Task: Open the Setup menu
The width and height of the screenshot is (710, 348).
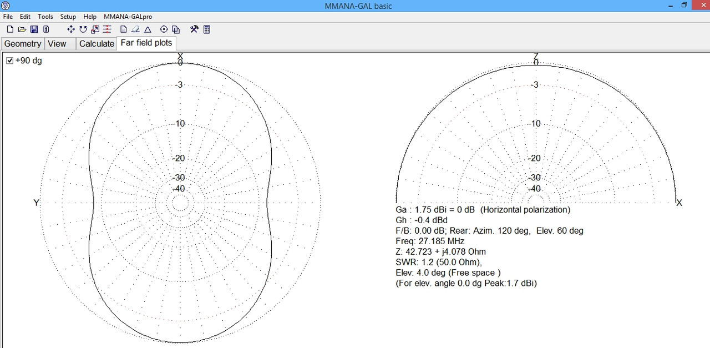Action: (68, 17)
